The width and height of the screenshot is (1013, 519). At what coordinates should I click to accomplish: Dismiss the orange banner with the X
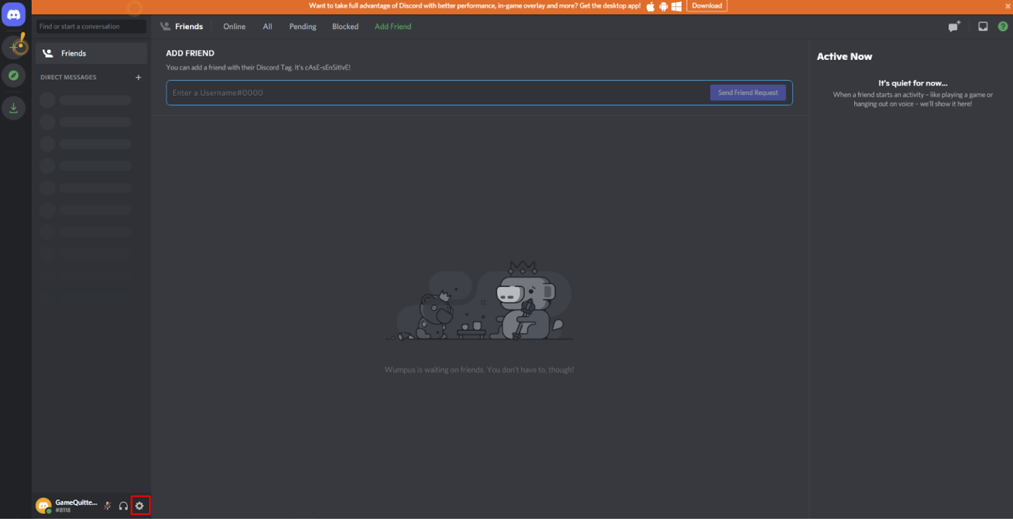pos(1006,6)
